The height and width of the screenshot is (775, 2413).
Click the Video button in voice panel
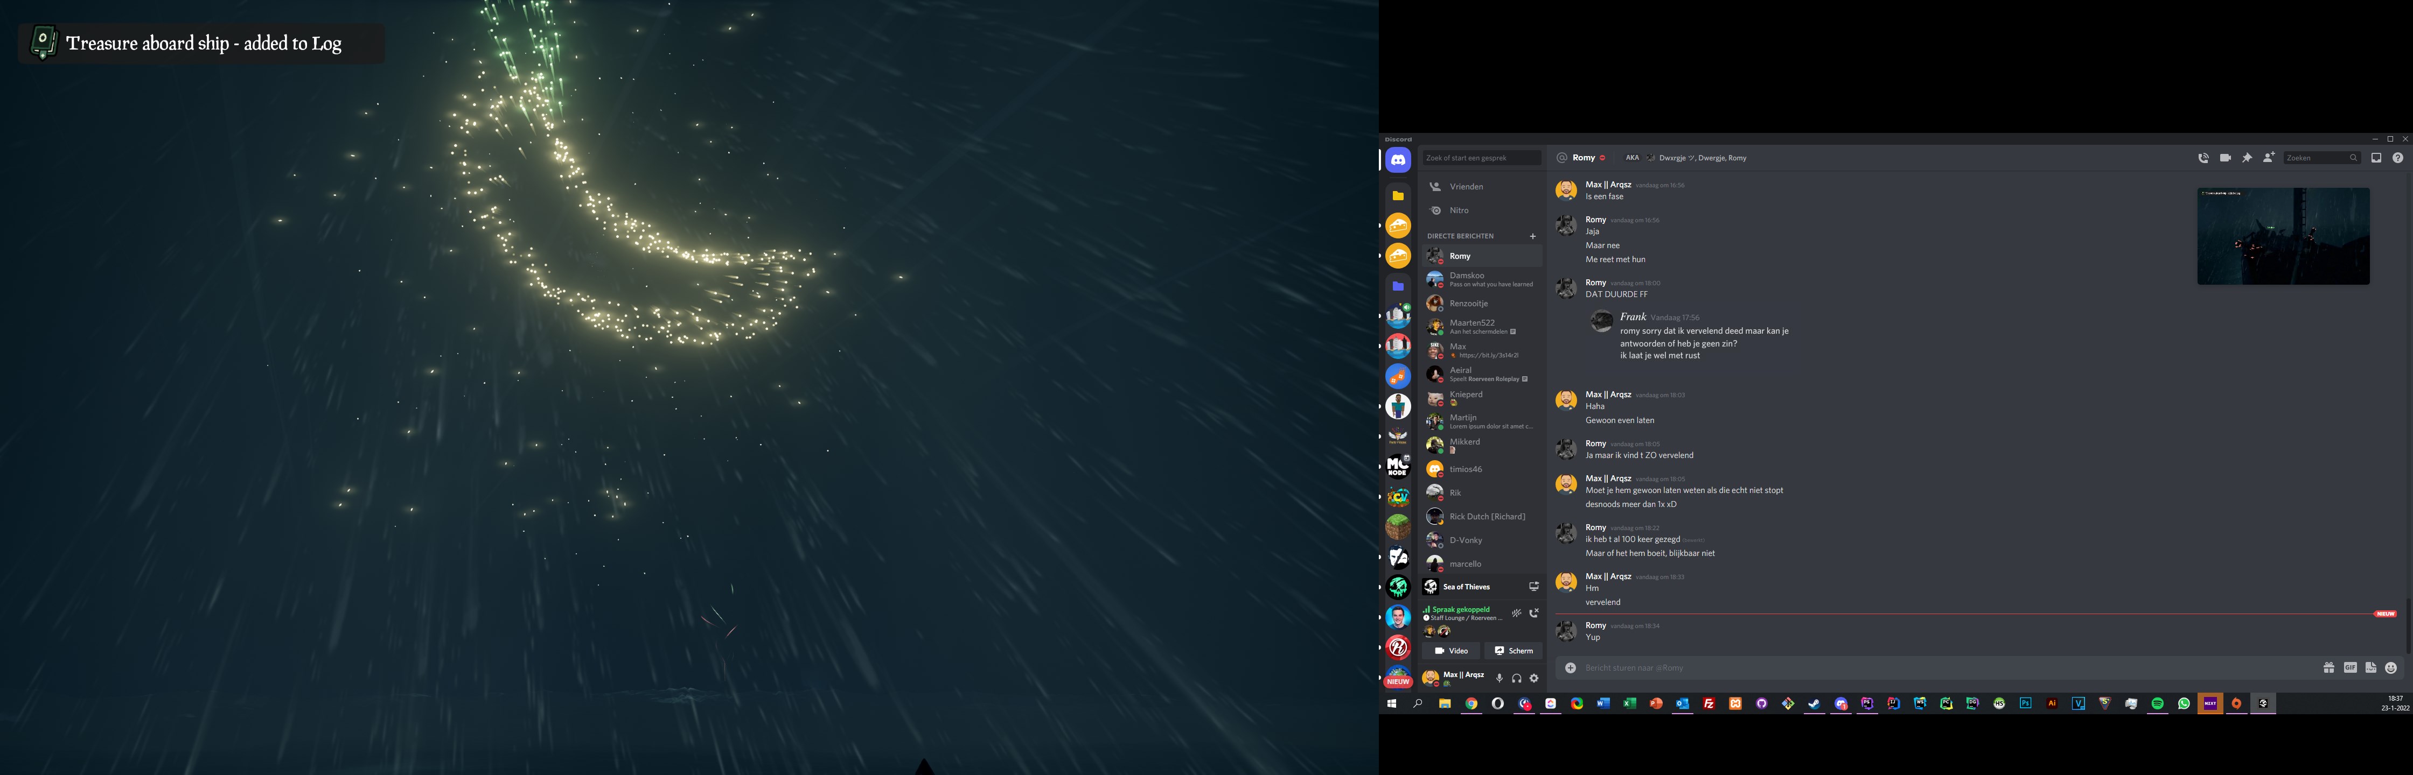1451,651
